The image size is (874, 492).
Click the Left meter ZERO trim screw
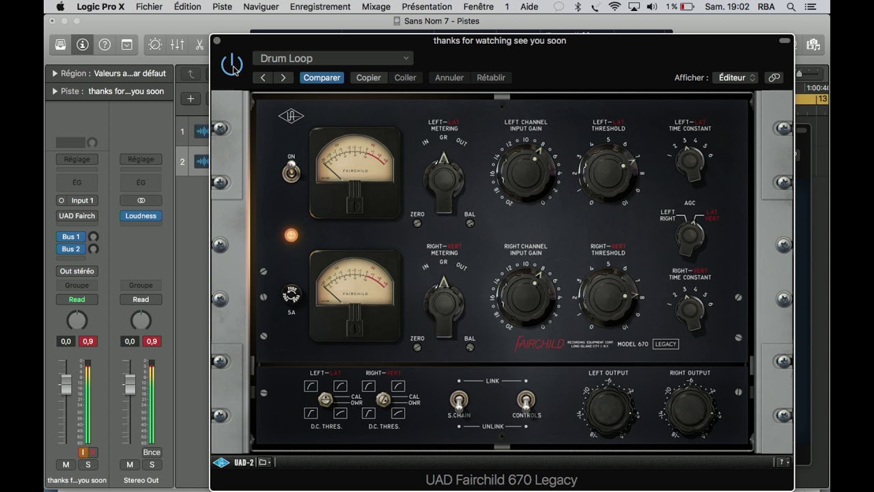(x=417, y=223)
